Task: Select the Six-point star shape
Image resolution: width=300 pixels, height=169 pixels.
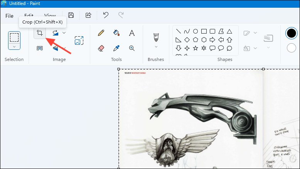Action: pos(204,48)
